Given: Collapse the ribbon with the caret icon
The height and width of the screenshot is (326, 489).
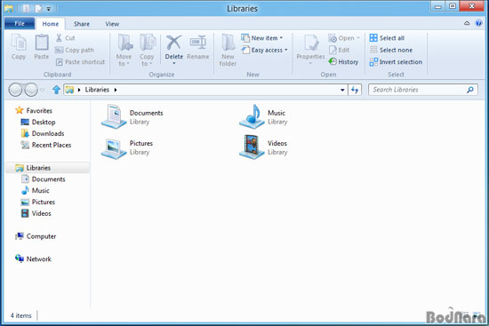Looking at the screenshot, I should 467,23.
